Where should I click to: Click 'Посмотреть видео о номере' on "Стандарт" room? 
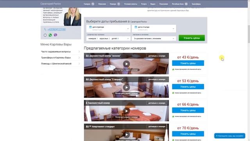click(x=126, y=93)
